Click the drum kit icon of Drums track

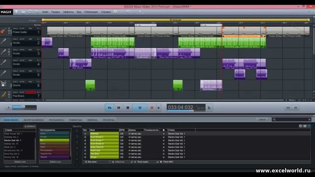point(3,84)
